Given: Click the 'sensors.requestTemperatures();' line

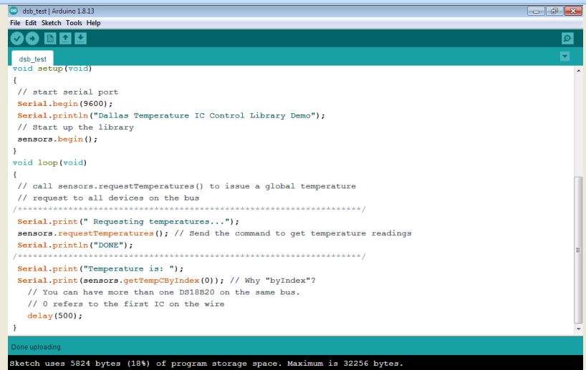Looking at the screenshot, I should 214,233.
